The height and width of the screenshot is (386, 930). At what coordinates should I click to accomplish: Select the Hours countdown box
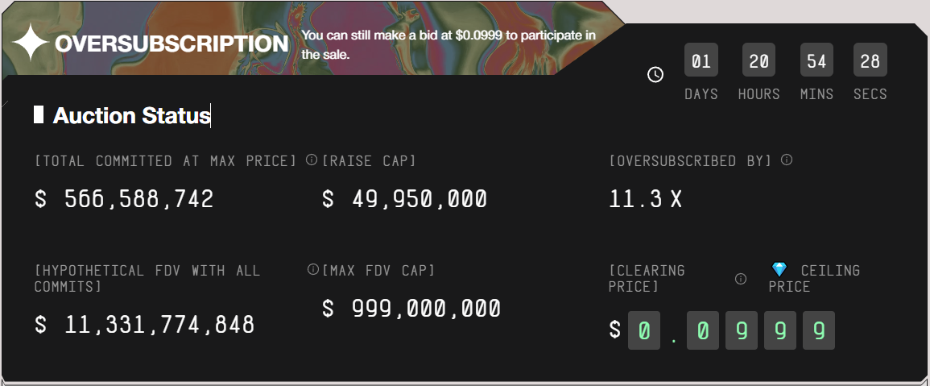tap(758, 61)
